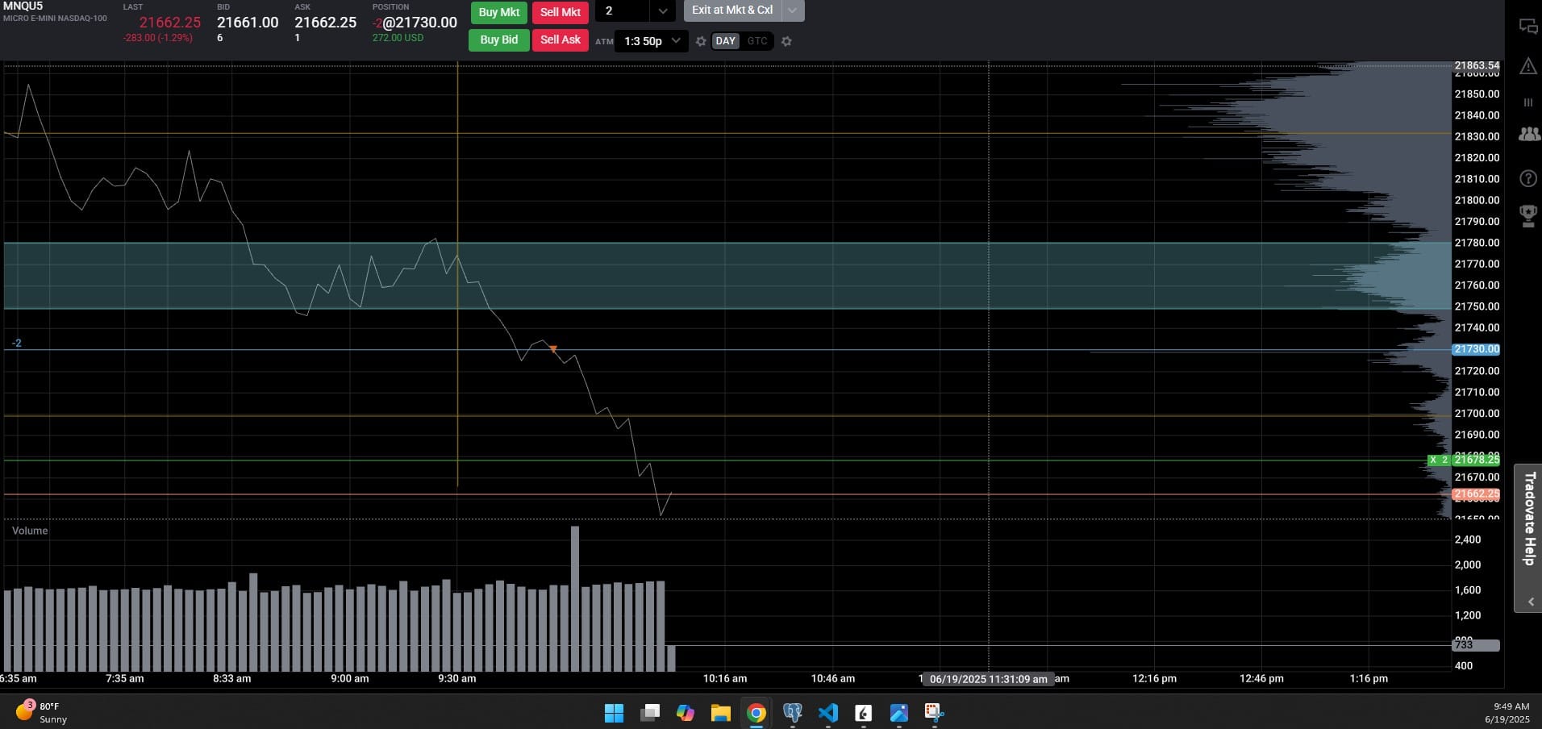Open the alerts warning triangle icon
This screenshot has height=729, width=1542.
click(x=1528, y=66)
